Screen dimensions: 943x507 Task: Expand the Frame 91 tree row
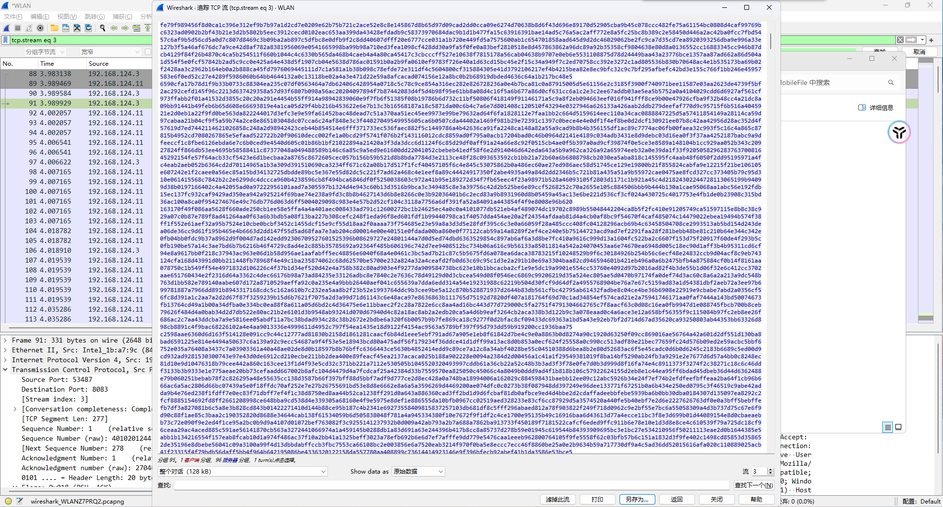(x=5, y=340)
